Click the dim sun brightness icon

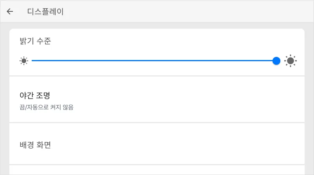(24, 61)
